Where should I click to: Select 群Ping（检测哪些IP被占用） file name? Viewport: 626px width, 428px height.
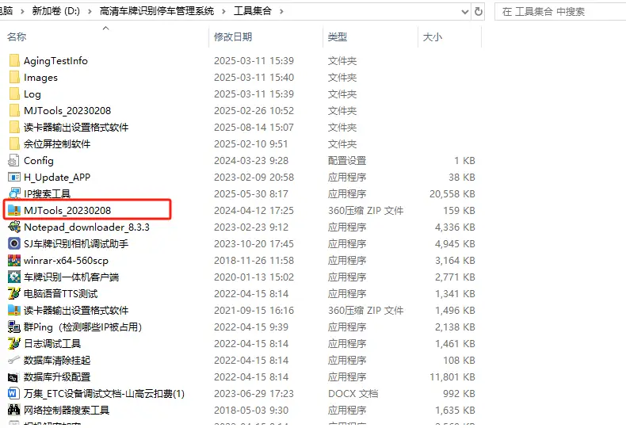(x=83, y=327)
